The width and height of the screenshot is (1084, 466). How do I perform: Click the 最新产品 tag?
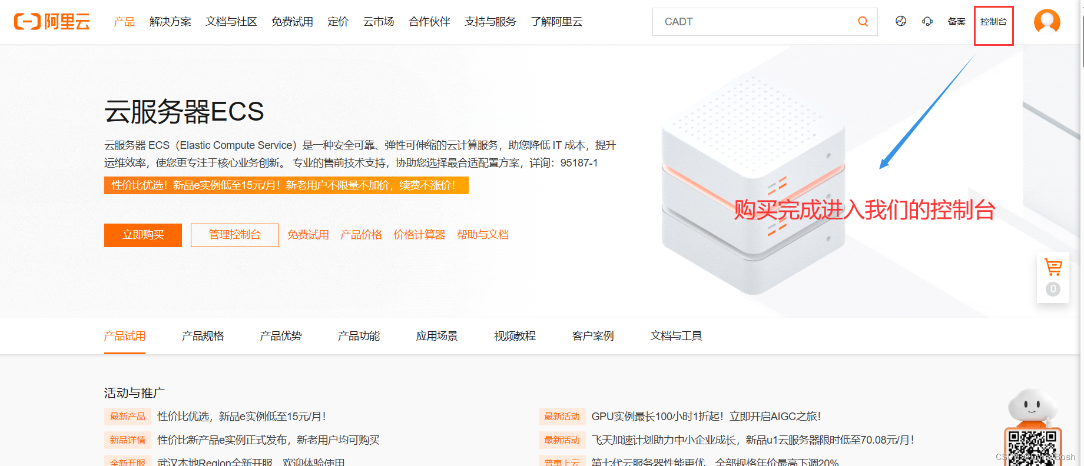coord(128,417)
